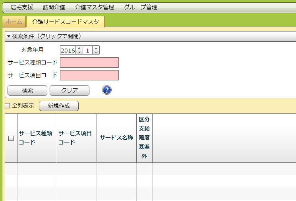
Task: Select the 介護サービスコードマスタ tab
Action: pos(66,22)
